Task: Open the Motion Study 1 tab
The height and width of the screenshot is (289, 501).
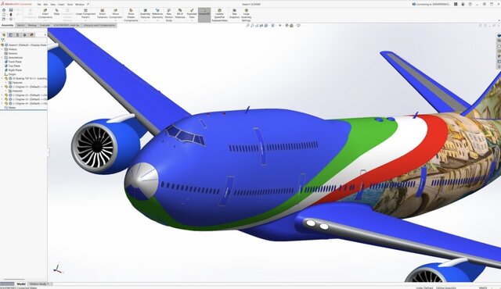Action: [x=39, y=284]
